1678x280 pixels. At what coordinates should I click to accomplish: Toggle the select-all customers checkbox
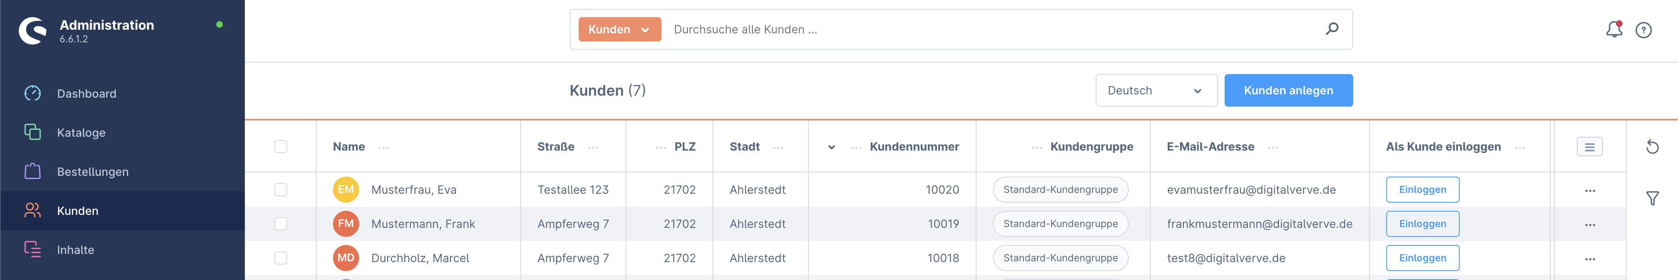coord(281,147)
